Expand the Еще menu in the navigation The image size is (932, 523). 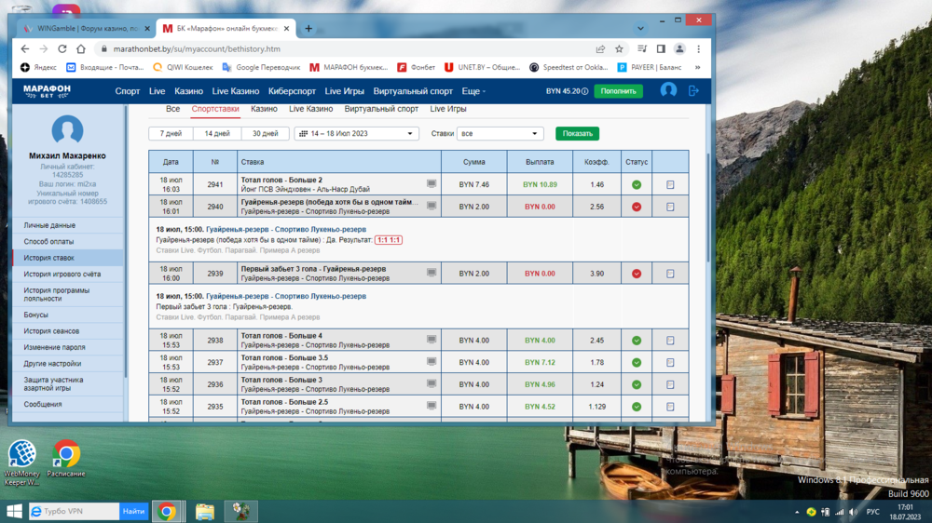[x=473, y=91]
